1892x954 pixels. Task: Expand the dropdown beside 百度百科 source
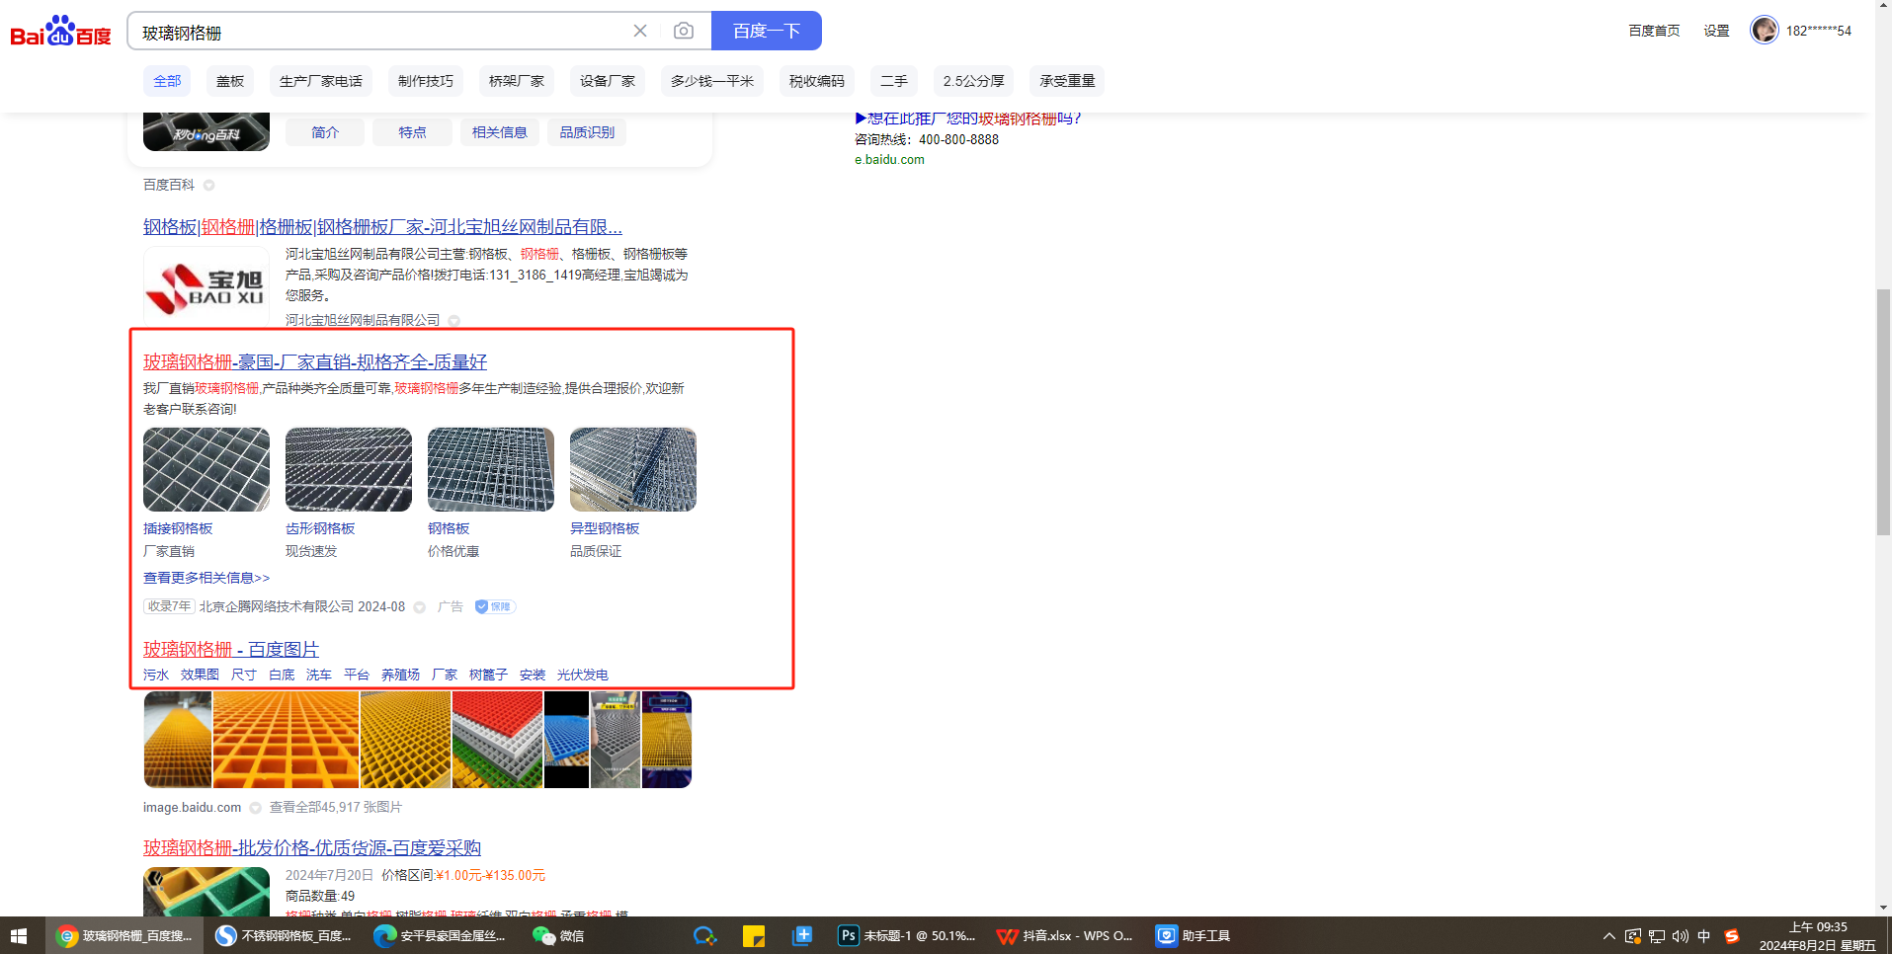209,186
